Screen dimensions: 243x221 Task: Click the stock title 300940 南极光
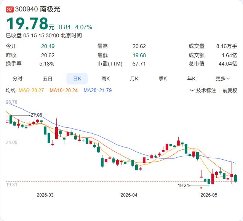click(38, 9)
